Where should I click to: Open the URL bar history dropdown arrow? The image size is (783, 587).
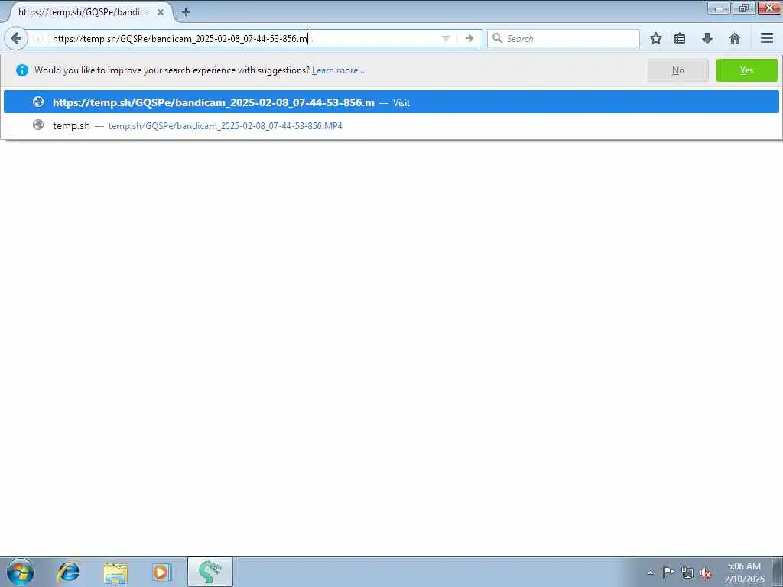pyautogui.click(x=446, y=38)
